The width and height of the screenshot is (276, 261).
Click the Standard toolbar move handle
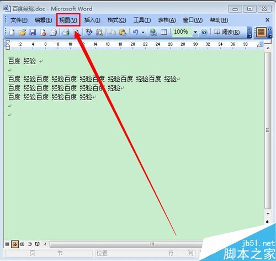coord(6,32)
